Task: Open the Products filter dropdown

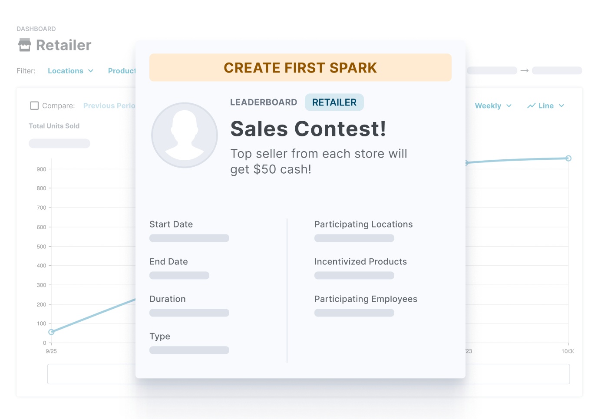Action: click(x=123, y=70)
